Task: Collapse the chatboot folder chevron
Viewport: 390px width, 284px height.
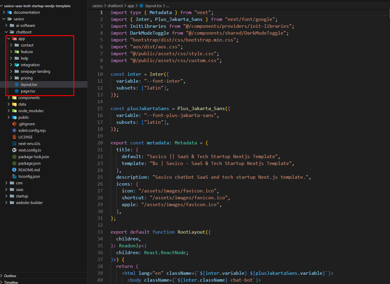Action: (x=6, y=32)
